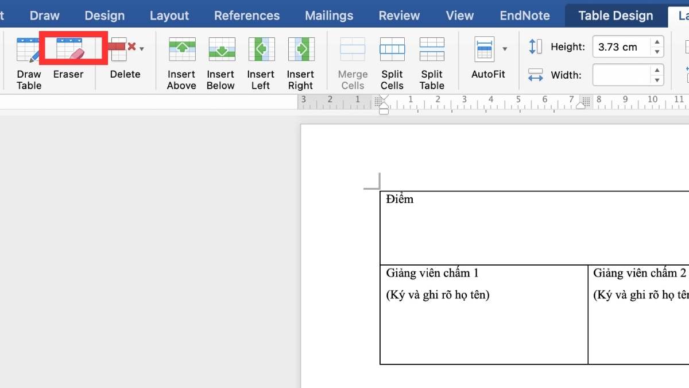Click into the Height value field

621,47
